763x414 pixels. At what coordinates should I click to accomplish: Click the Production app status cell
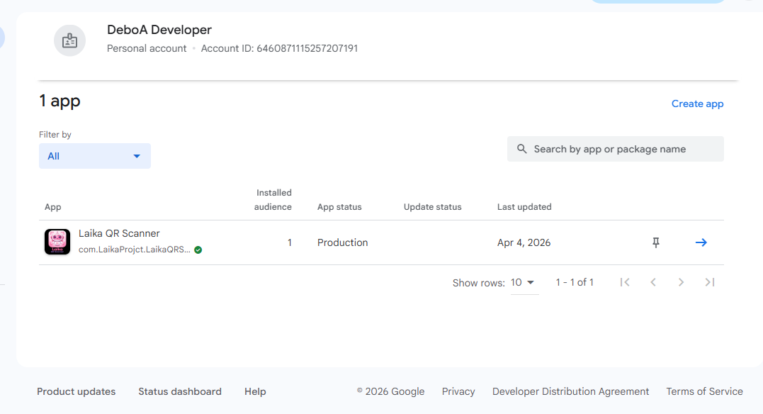click(x=343, y=242)
